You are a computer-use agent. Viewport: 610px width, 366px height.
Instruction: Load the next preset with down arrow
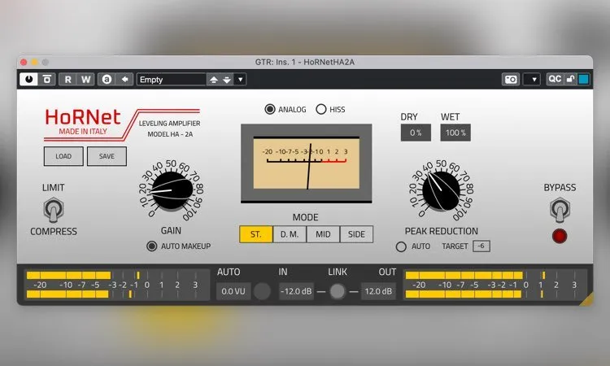[x=227, y=80]
